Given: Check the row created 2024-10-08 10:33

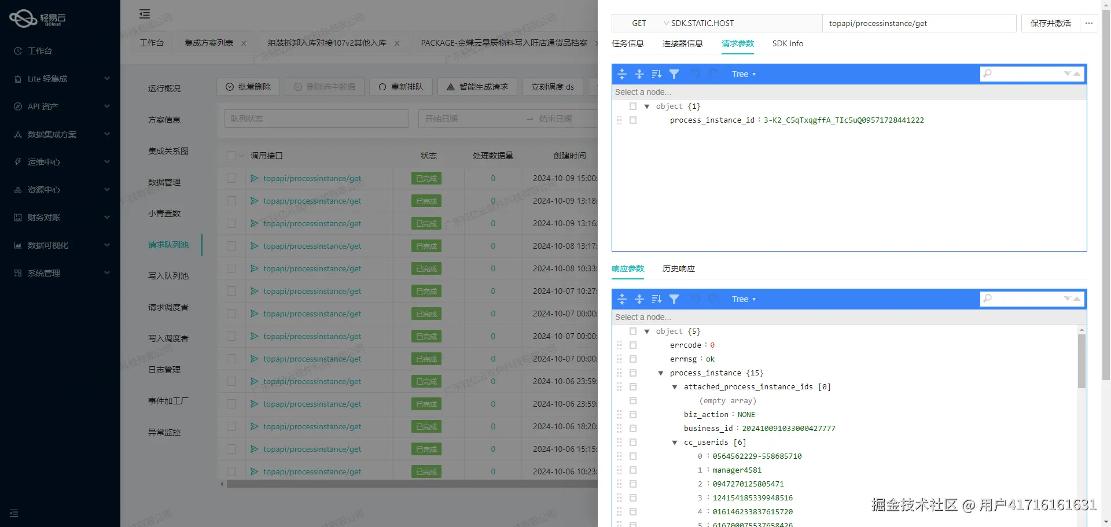Looking at the screenshot, I should [x=231, y=268].
